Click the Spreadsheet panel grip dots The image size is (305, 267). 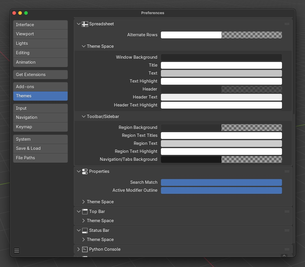point(287,24)
